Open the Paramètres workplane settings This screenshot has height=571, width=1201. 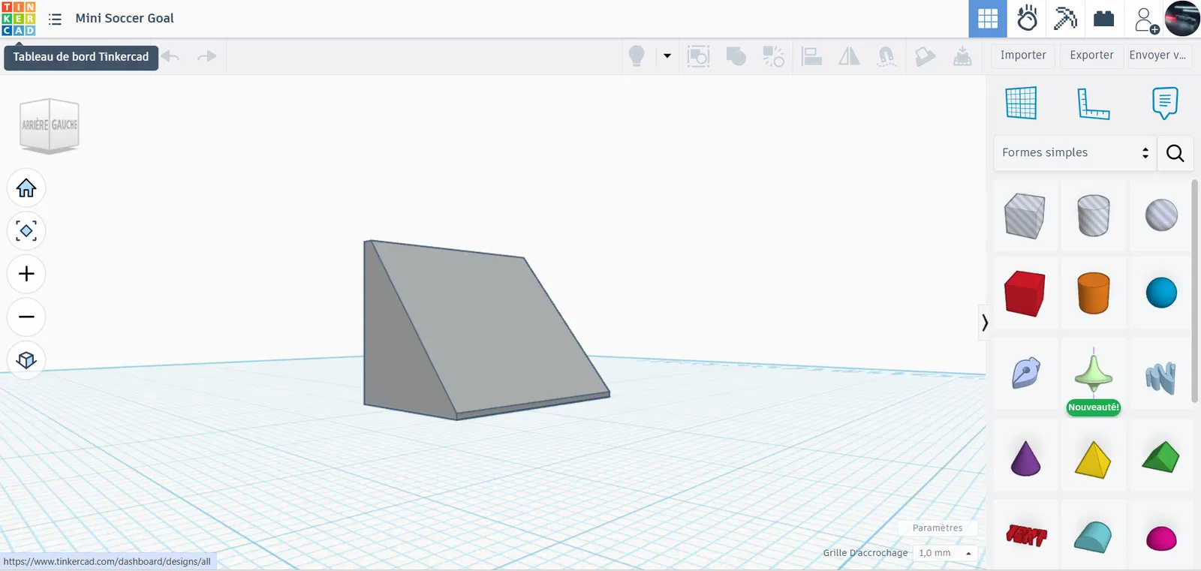click(x=938, y=528)
